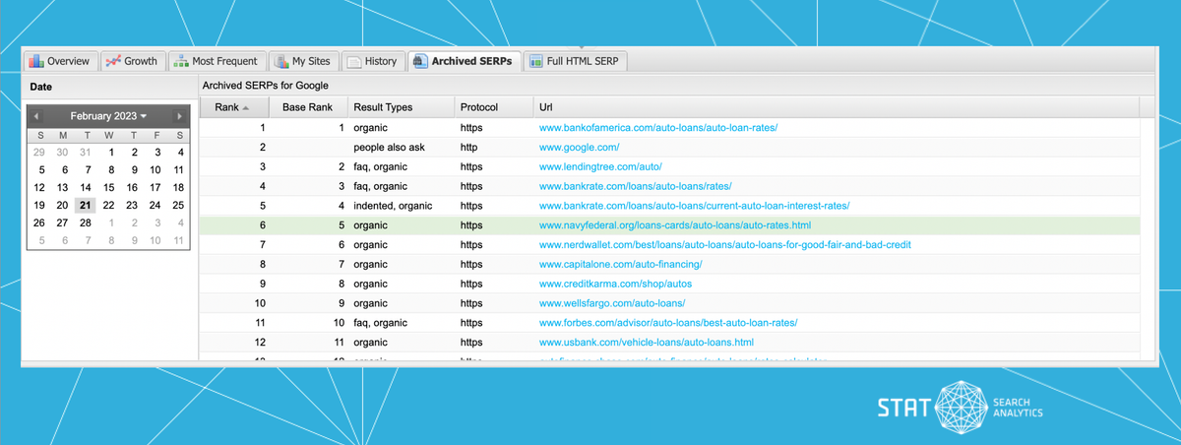Click the Most Frequent tab icon

181,61
